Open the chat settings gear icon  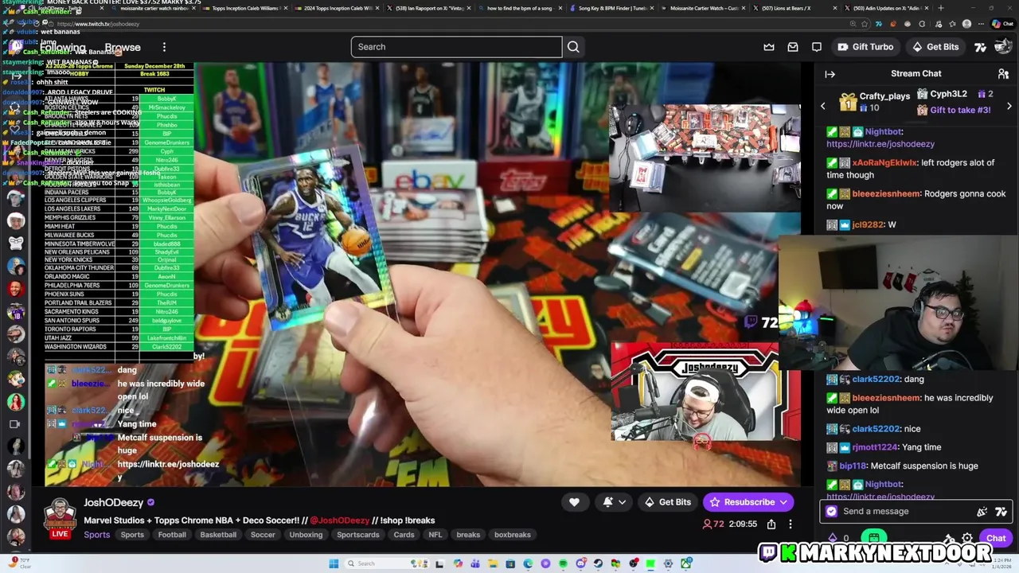(x=967, y=538)
